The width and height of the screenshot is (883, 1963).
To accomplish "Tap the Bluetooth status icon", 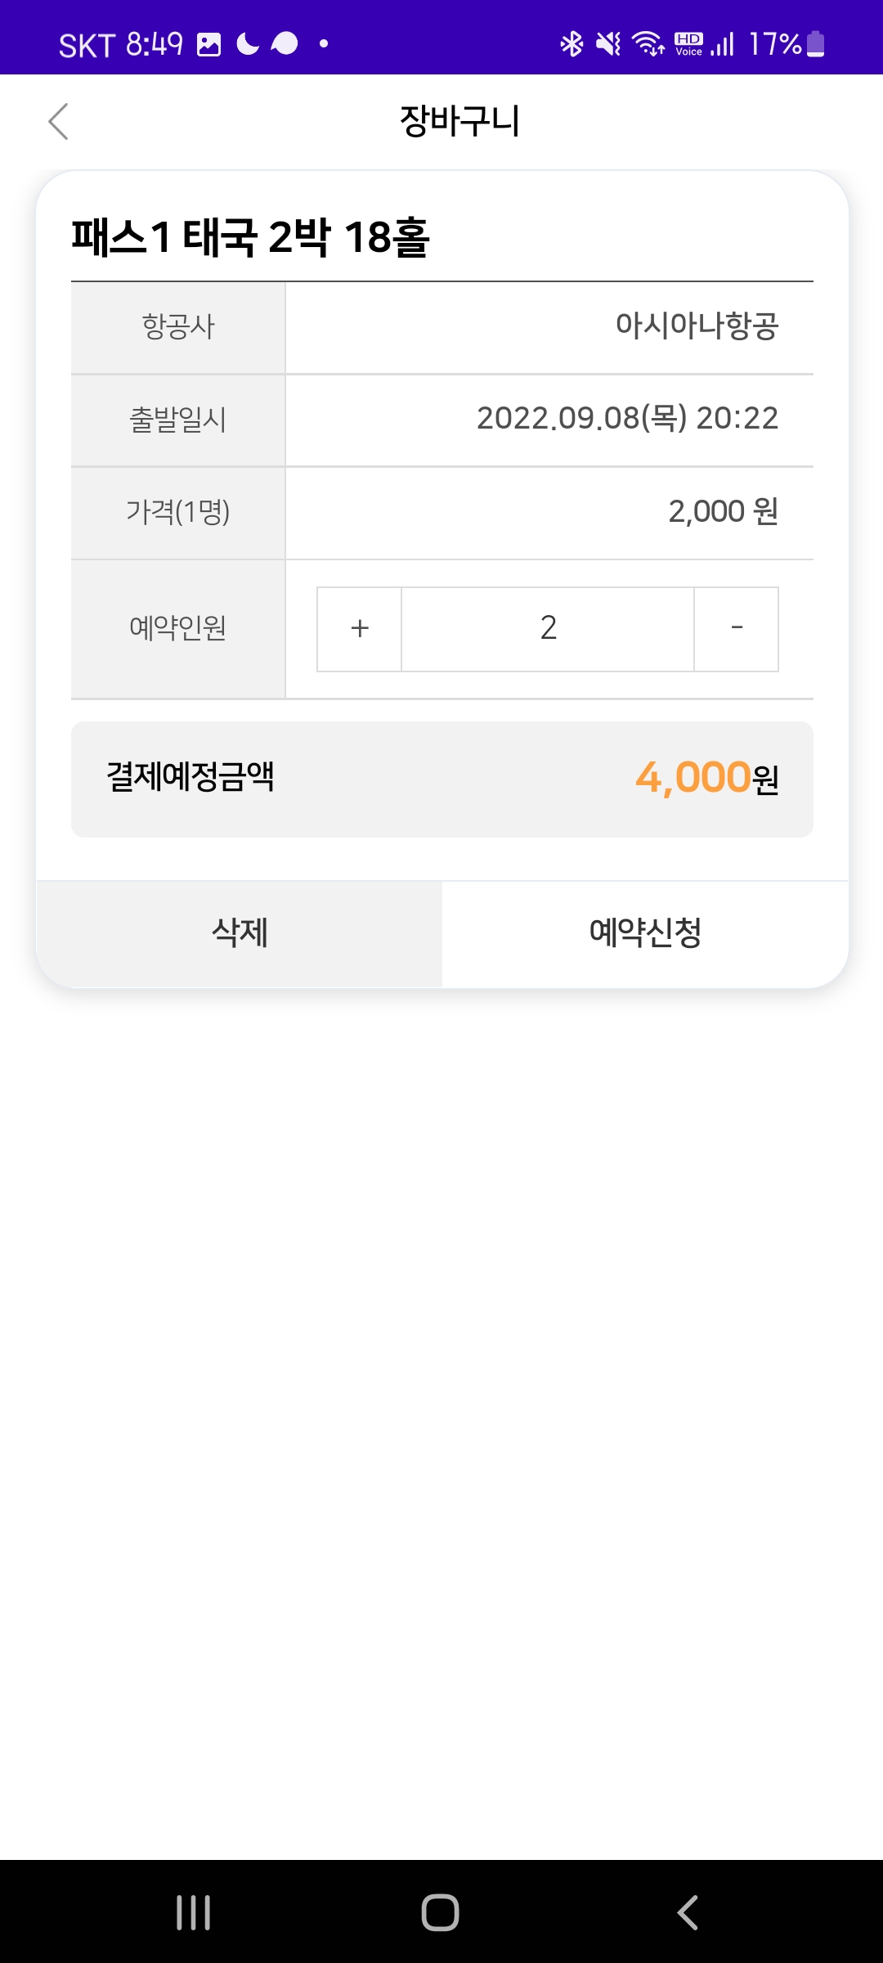I will pos(571,43).
